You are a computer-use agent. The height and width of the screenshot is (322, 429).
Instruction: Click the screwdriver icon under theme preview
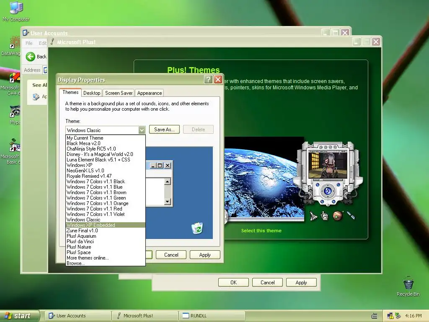(351, 215)
